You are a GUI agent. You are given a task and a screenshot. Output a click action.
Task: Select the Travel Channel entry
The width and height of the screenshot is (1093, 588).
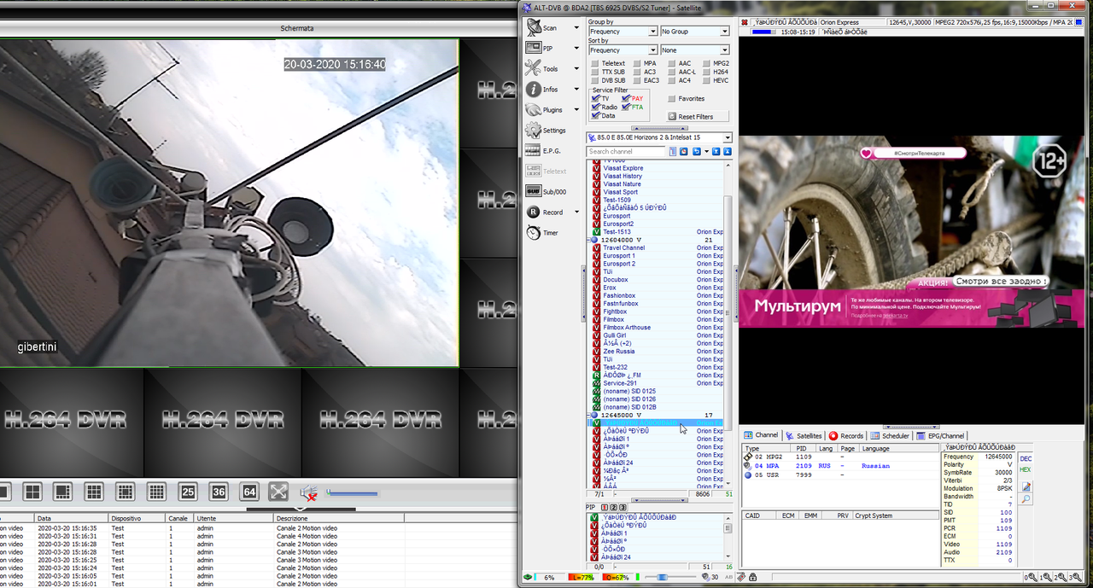click(x=624, y=247)
